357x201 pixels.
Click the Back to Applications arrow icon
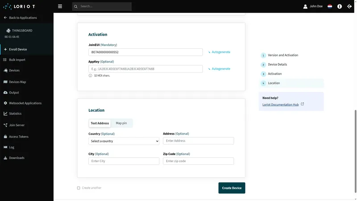tap(5, 17)
